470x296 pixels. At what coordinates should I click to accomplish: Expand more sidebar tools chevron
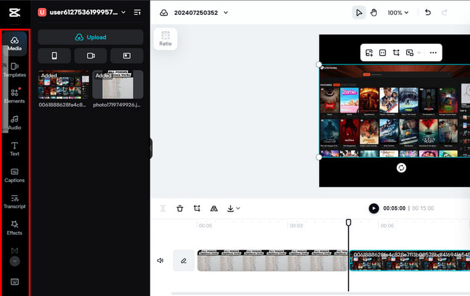click(x=15, y=261)
